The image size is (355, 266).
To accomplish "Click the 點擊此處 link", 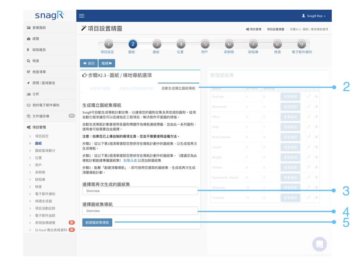I will click(x=130, y=160).
